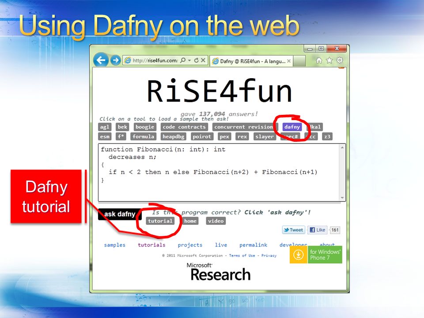Select the esm tool button
Screen dimensions: 424x318
point(105,136)
